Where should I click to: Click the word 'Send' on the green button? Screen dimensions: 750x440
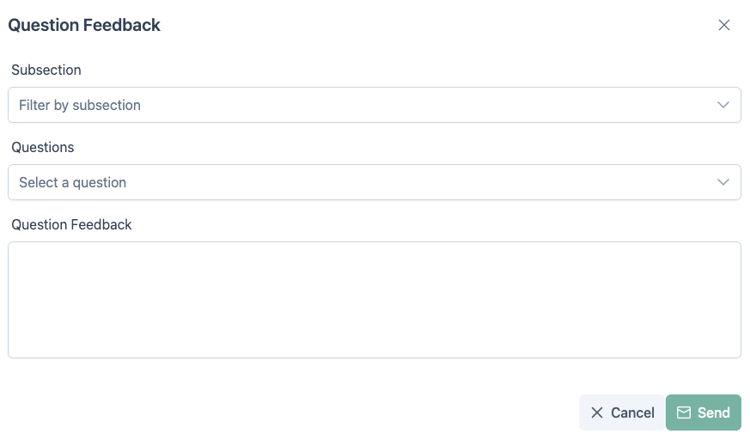(713, 412)
